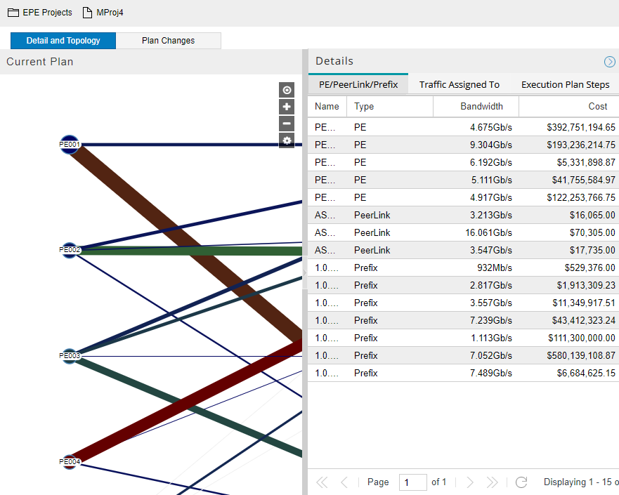The height and width of the screenshot is (495, 619).
Task: Select Prefix row with 3.557Gb/s
Action: pos(464,303)
